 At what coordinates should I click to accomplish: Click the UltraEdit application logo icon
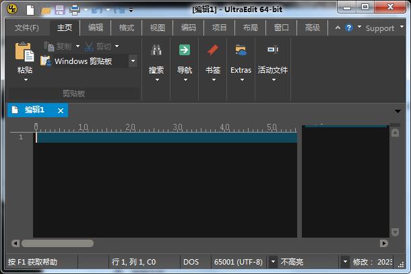click(12, 9)
